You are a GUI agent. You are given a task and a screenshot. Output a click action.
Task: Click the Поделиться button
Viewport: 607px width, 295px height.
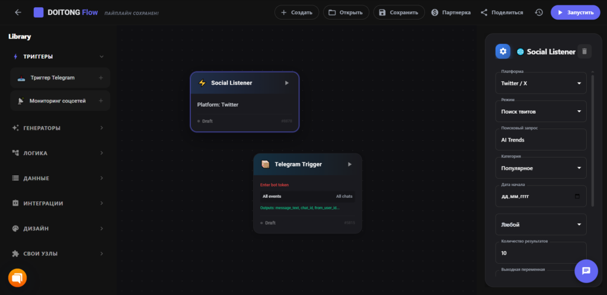[501, 12]
